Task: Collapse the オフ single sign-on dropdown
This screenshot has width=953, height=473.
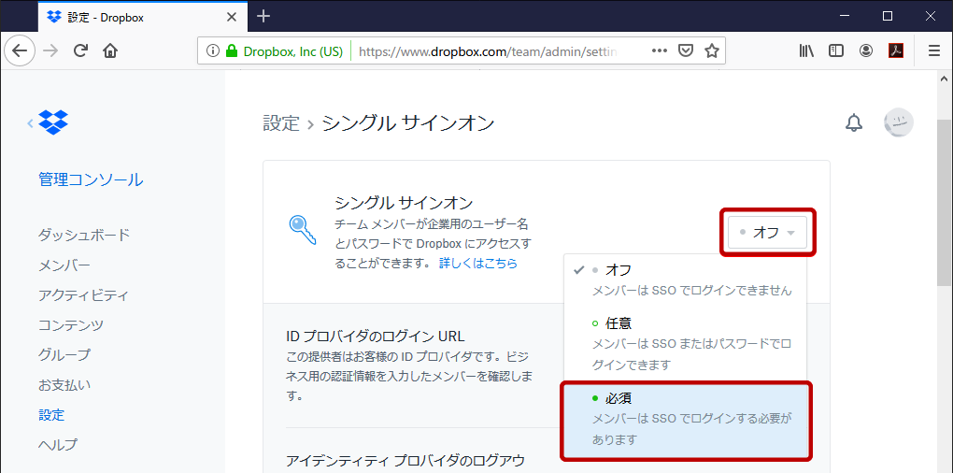Action: (x=767, y=232)
